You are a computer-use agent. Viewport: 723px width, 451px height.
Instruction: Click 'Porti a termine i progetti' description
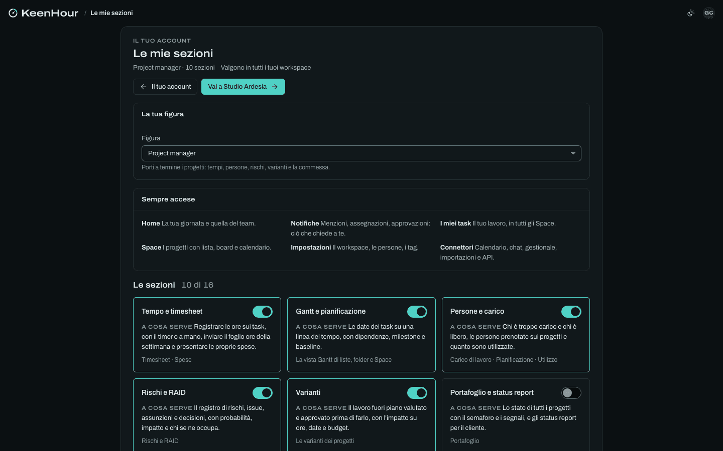235,167
